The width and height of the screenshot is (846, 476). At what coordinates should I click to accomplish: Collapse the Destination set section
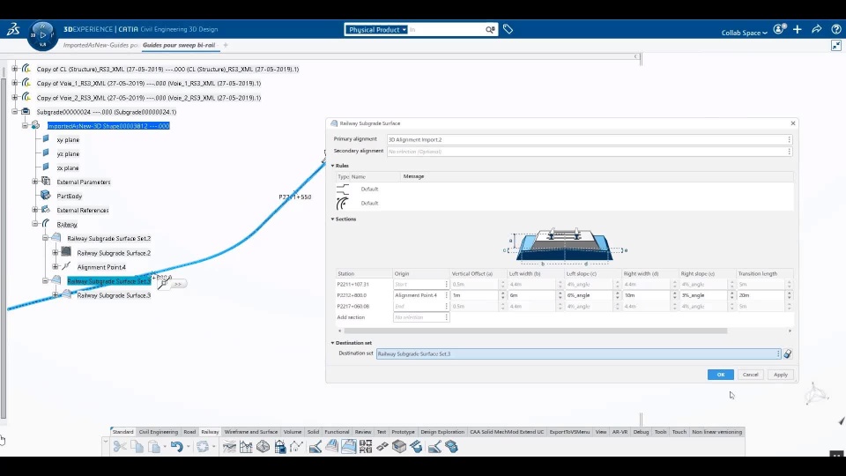[x=332, y=343]
